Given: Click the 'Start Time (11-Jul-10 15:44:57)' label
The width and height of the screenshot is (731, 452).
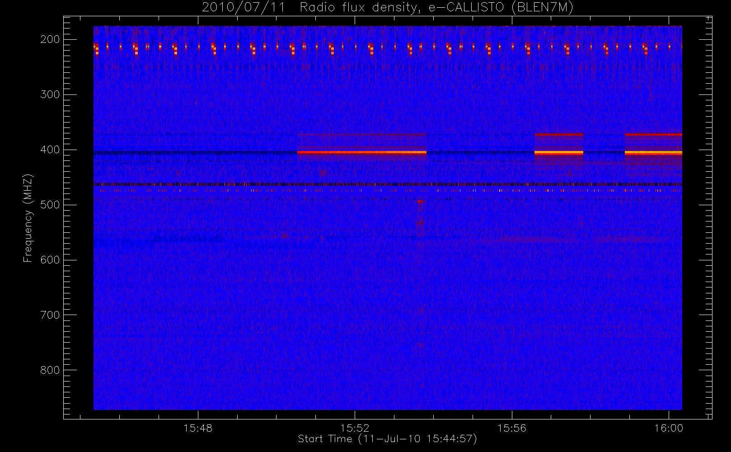Looking at the screenshot, I should tap(388, 439).
